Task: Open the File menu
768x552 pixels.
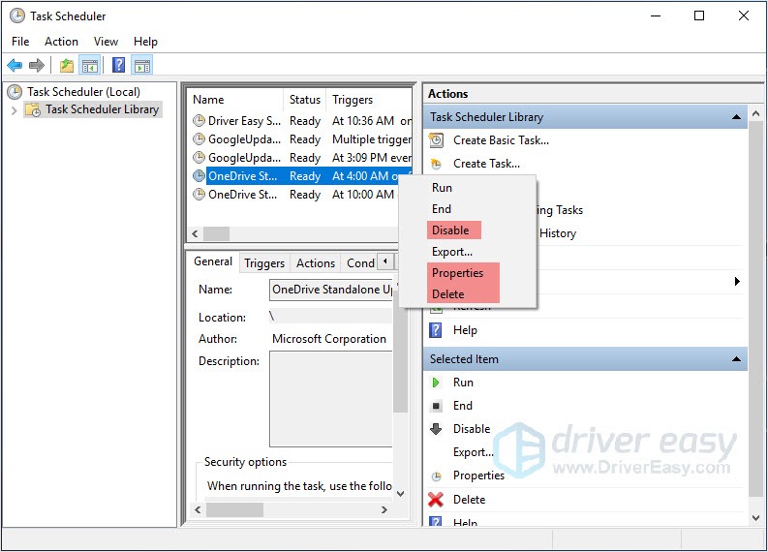Action: 20,42
